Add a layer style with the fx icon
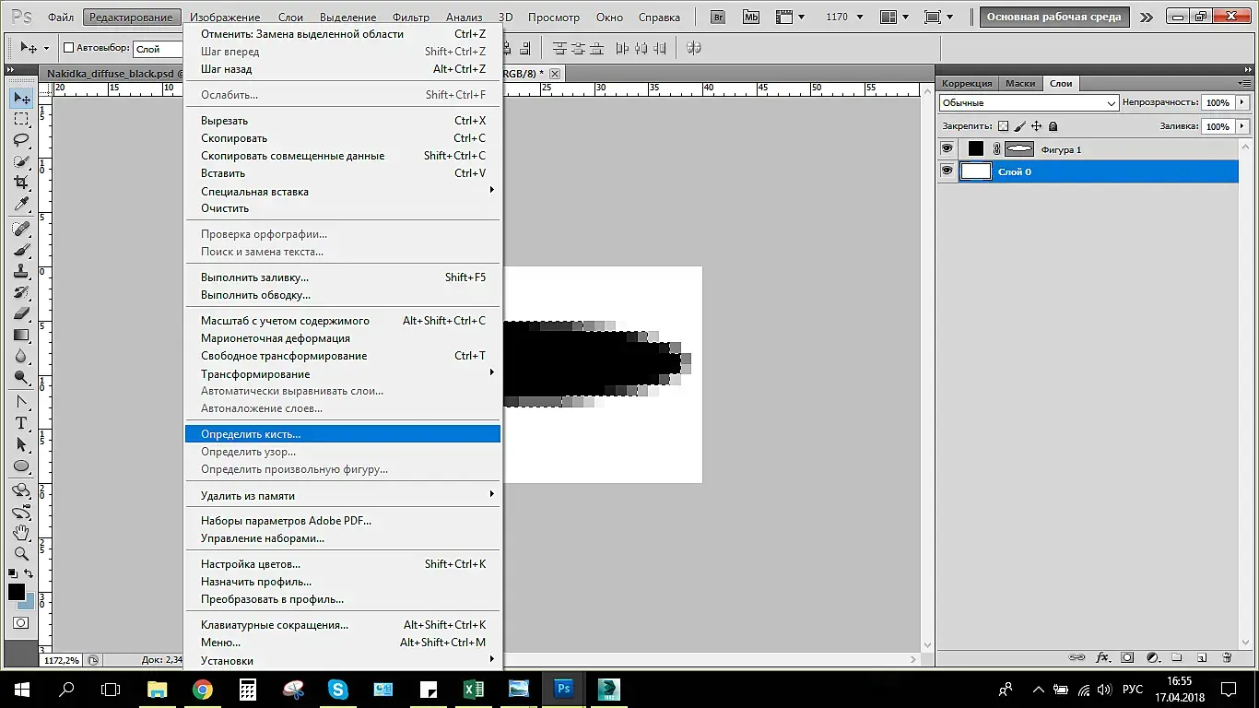The width and height of the screenshot is (1259, 708). [1102, 657]
